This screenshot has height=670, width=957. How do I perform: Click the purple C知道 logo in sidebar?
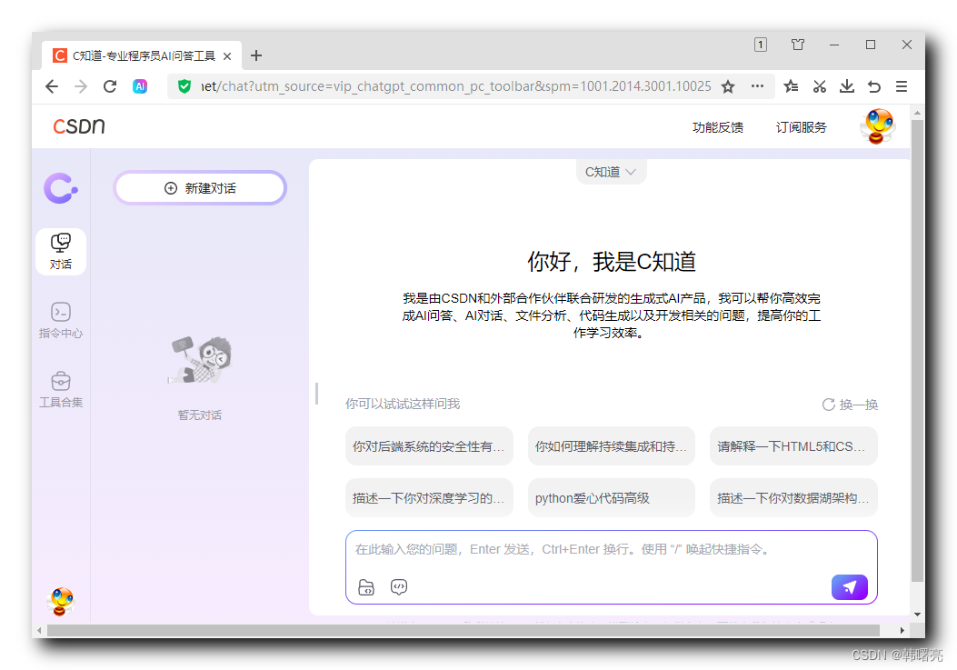point(60,188)
